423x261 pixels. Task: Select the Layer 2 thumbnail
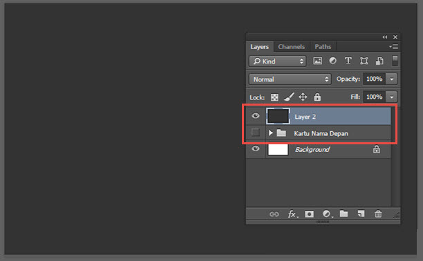278,116
